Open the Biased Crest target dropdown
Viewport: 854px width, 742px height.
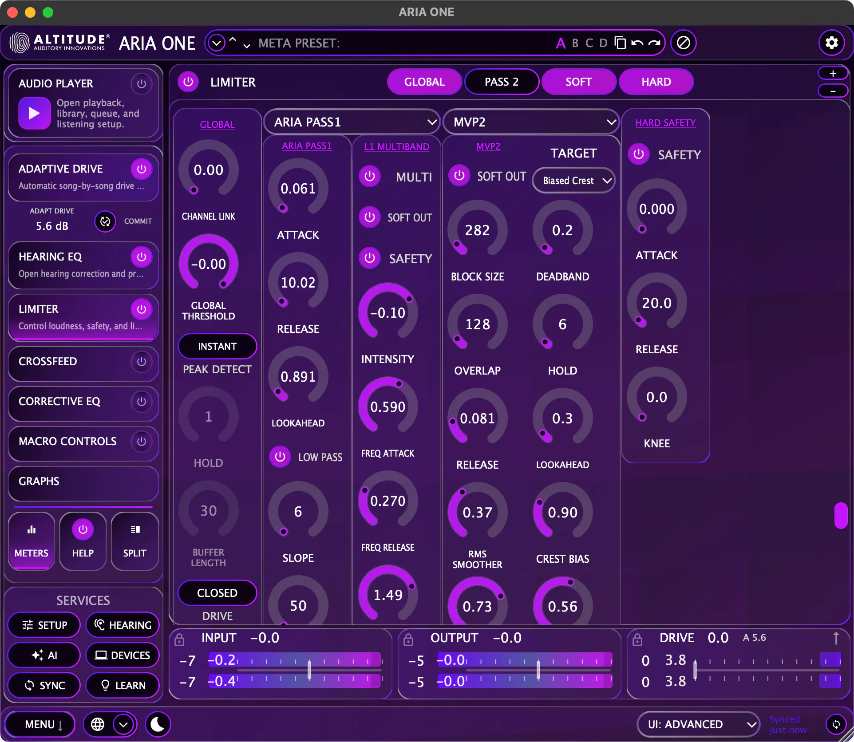573,181
